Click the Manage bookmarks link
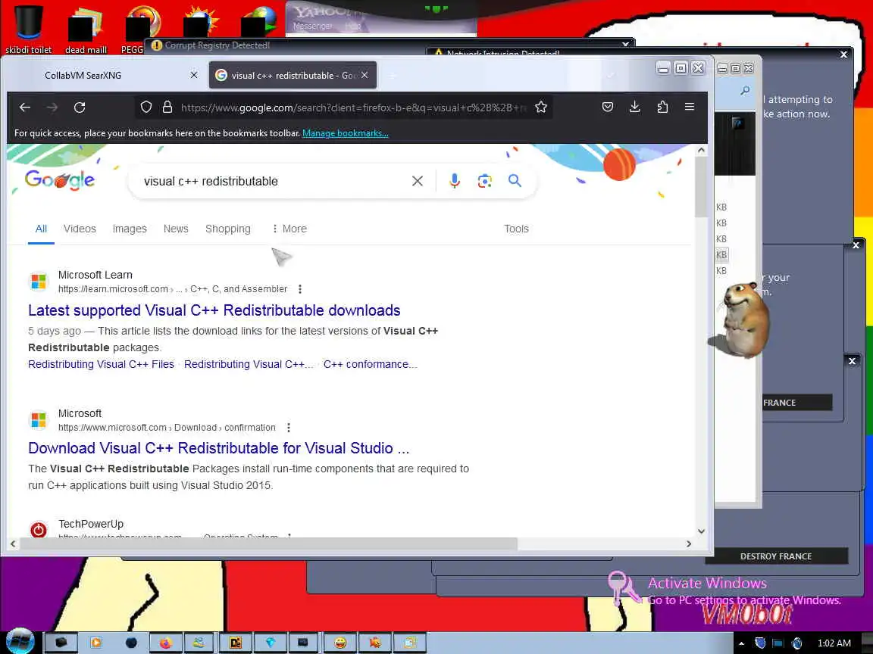The width and height of the screenshot is (873, 654). tap(346, 133)
